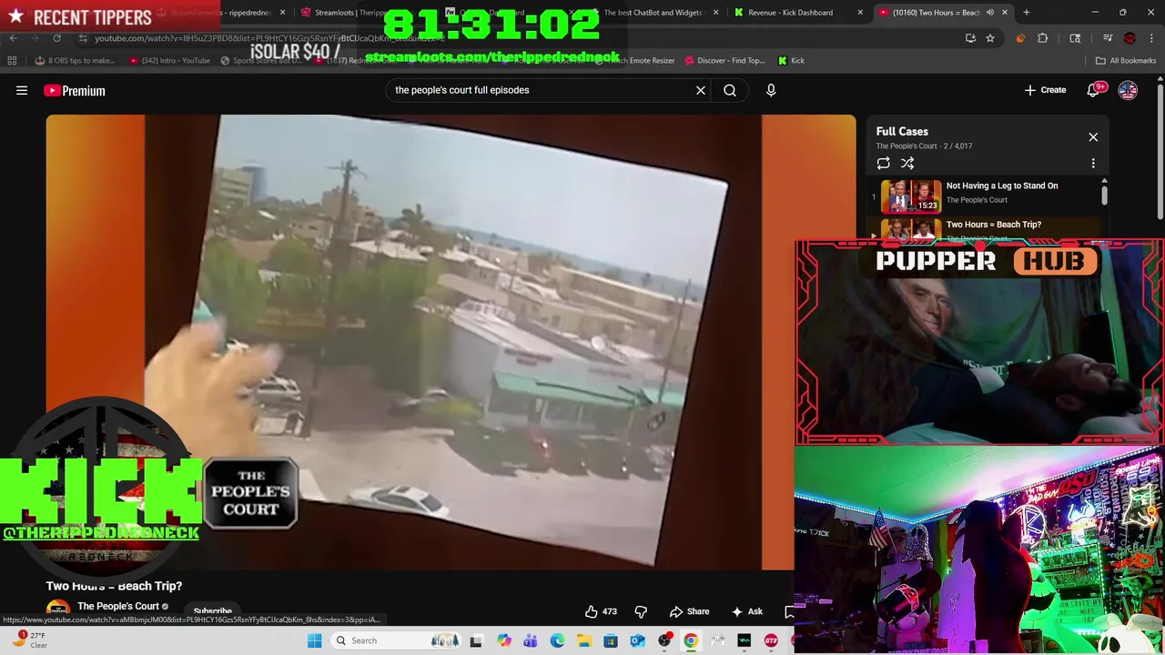The width and height of the screenshot is (1165, 655).
Task: Click the taskbar Search box
Action: pos(395,640)
